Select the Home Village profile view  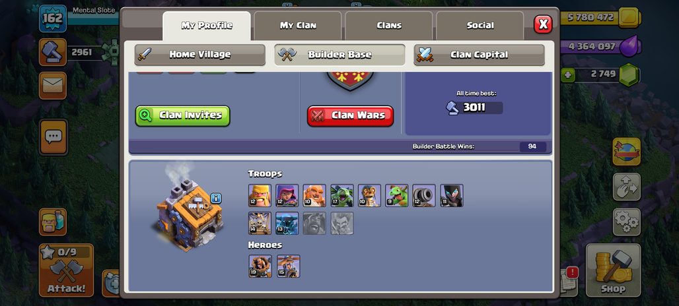[199, 55]
